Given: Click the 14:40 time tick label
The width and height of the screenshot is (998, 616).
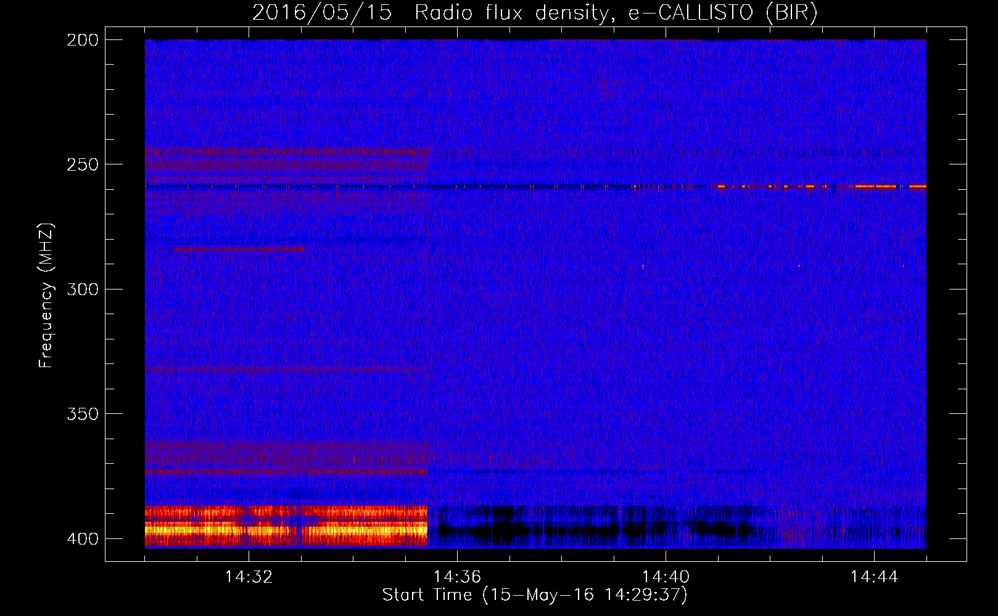Looking at the screenshot, I should pos(666,577).
